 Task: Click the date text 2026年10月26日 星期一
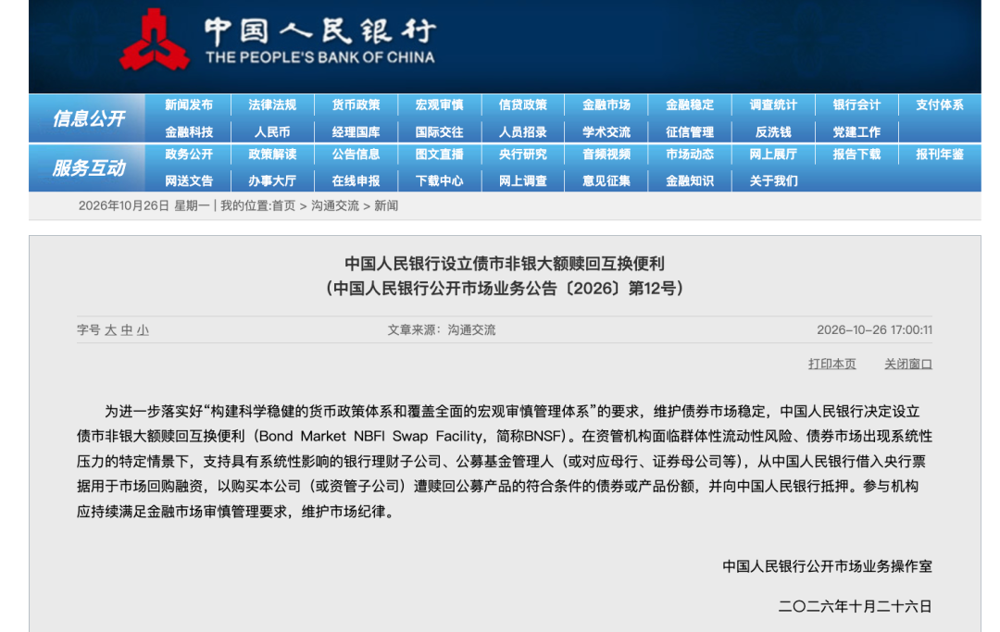(x=144, y=205)
